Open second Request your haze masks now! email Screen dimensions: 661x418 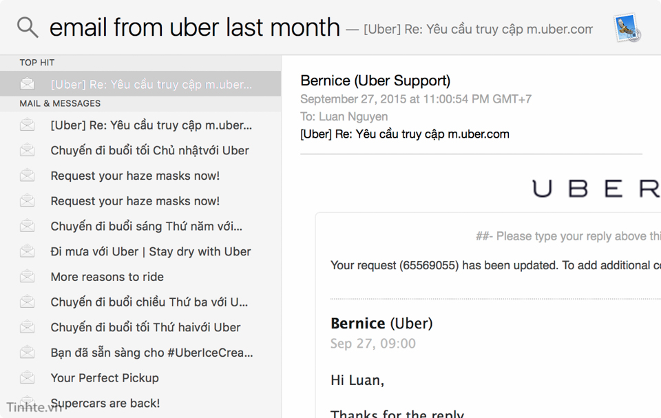[140, 201]
